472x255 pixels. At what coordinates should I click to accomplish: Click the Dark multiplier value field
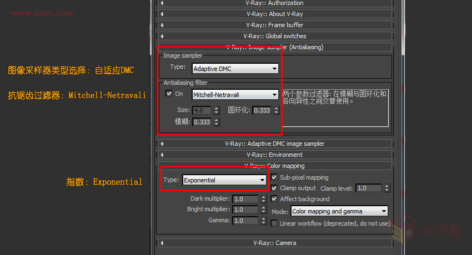coord(245,199)
